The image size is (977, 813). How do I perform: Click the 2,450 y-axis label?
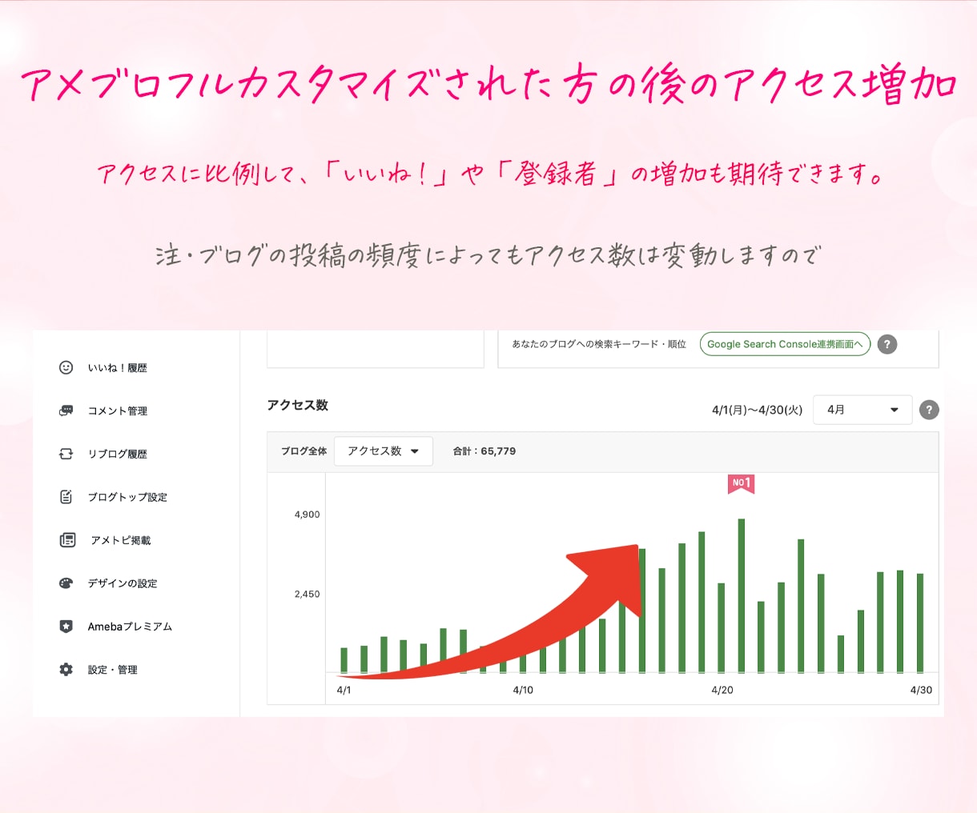307,594
